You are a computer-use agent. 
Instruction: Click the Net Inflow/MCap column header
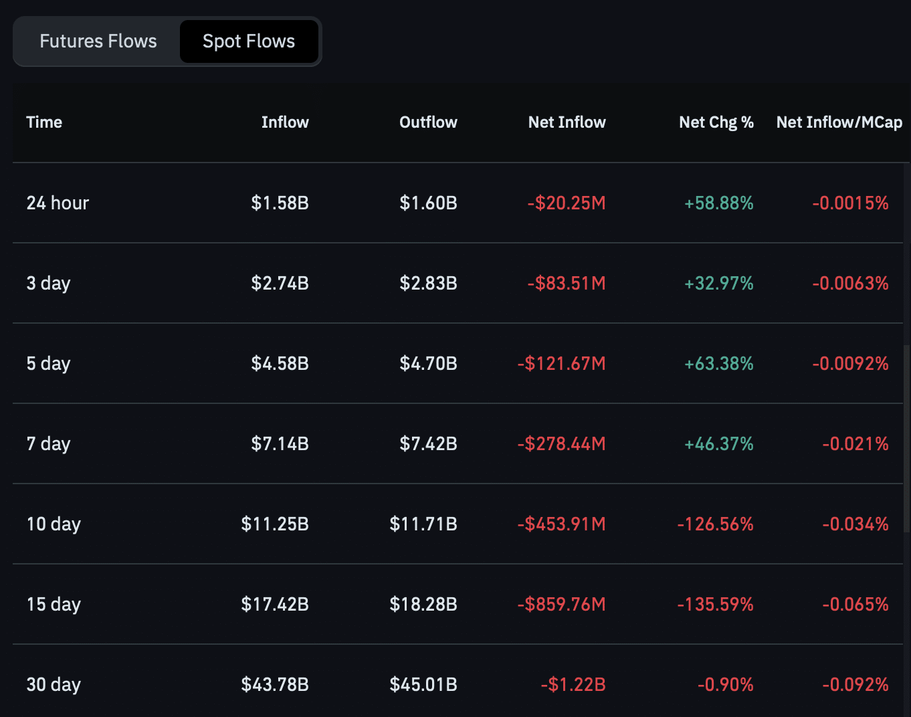[x=839, y=122]
